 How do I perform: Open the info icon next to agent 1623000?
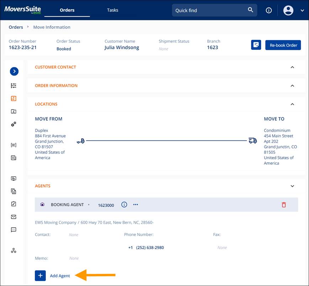(x=124, y=205)
